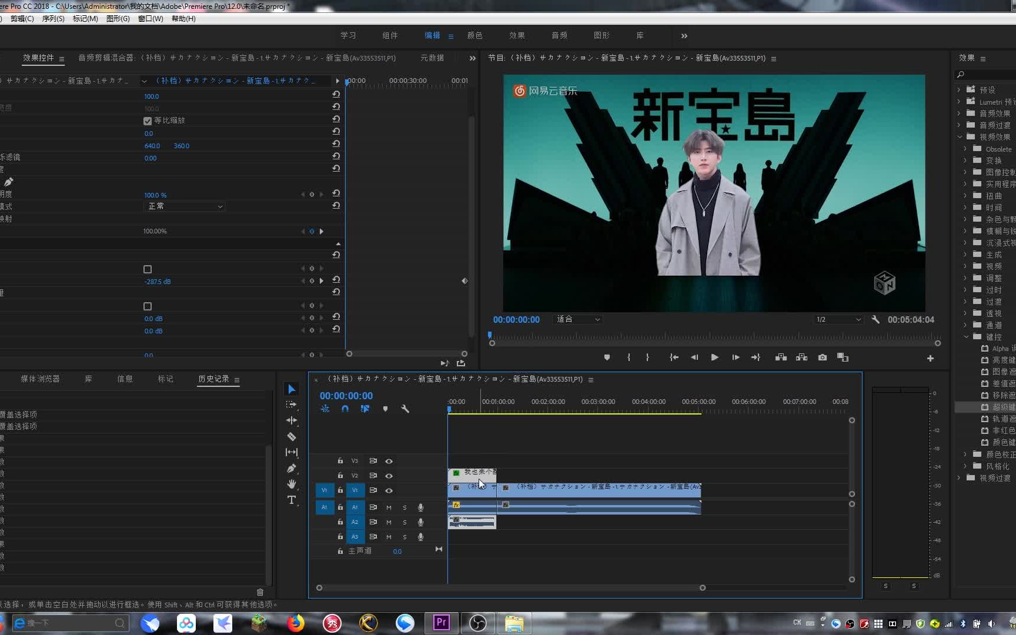Open the 元数据 panel tab
This screenshot has width=1016, height=635.
tap(432, 58)
